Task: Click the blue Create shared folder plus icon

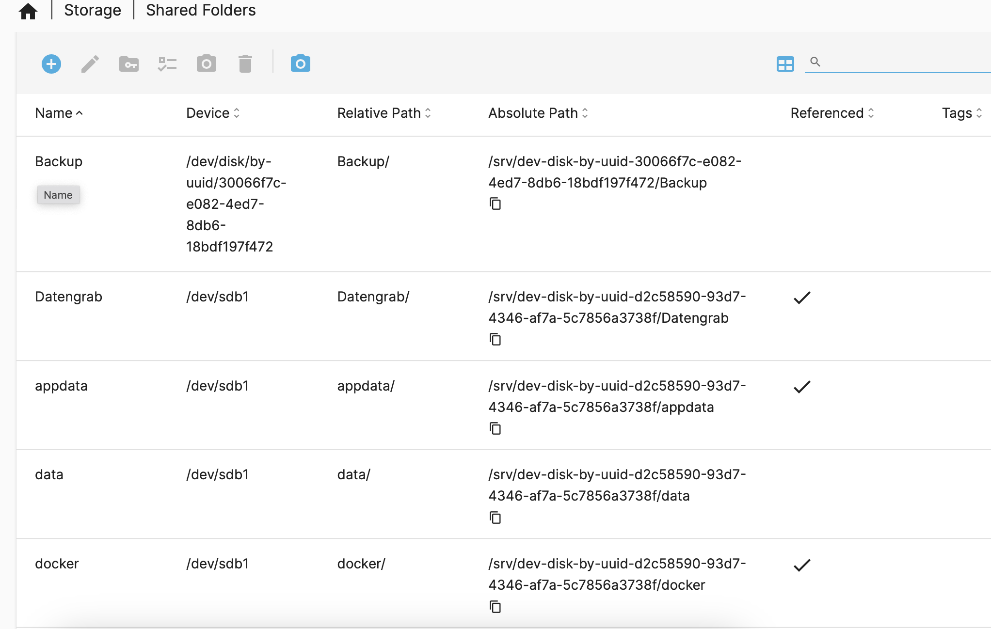Action: pyautogui.click(x=51, y=64)
